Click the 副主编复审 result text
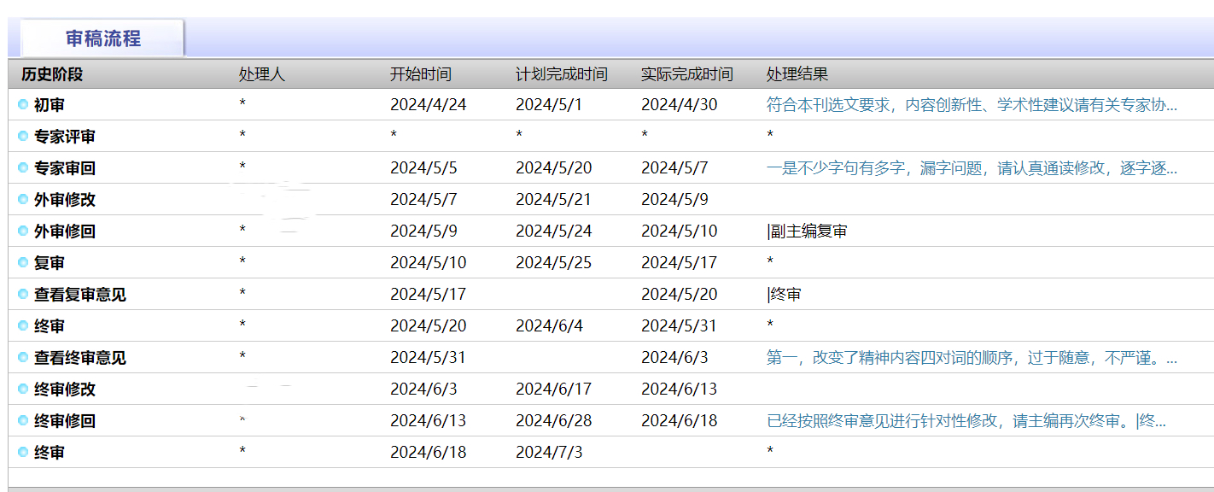 (x=808, y=231)
